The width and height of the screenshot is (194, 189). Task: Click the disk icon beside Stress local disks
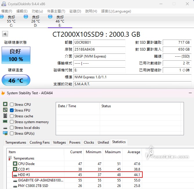(5, 128)
